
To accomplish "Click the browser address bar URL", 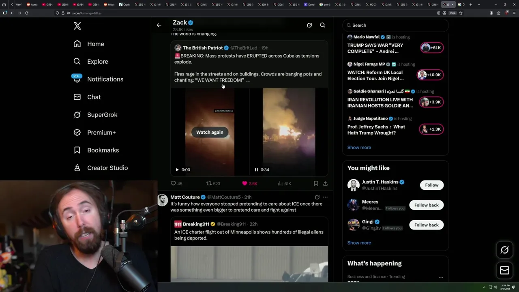I will (87, 13).
